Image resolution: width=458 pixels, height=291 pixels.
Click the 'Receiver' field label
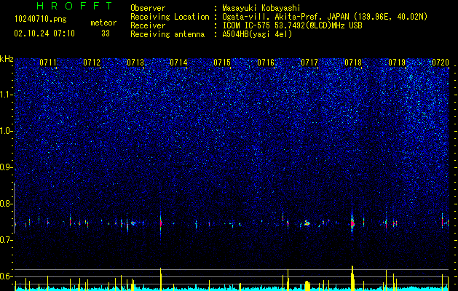(x=148, y=25)
